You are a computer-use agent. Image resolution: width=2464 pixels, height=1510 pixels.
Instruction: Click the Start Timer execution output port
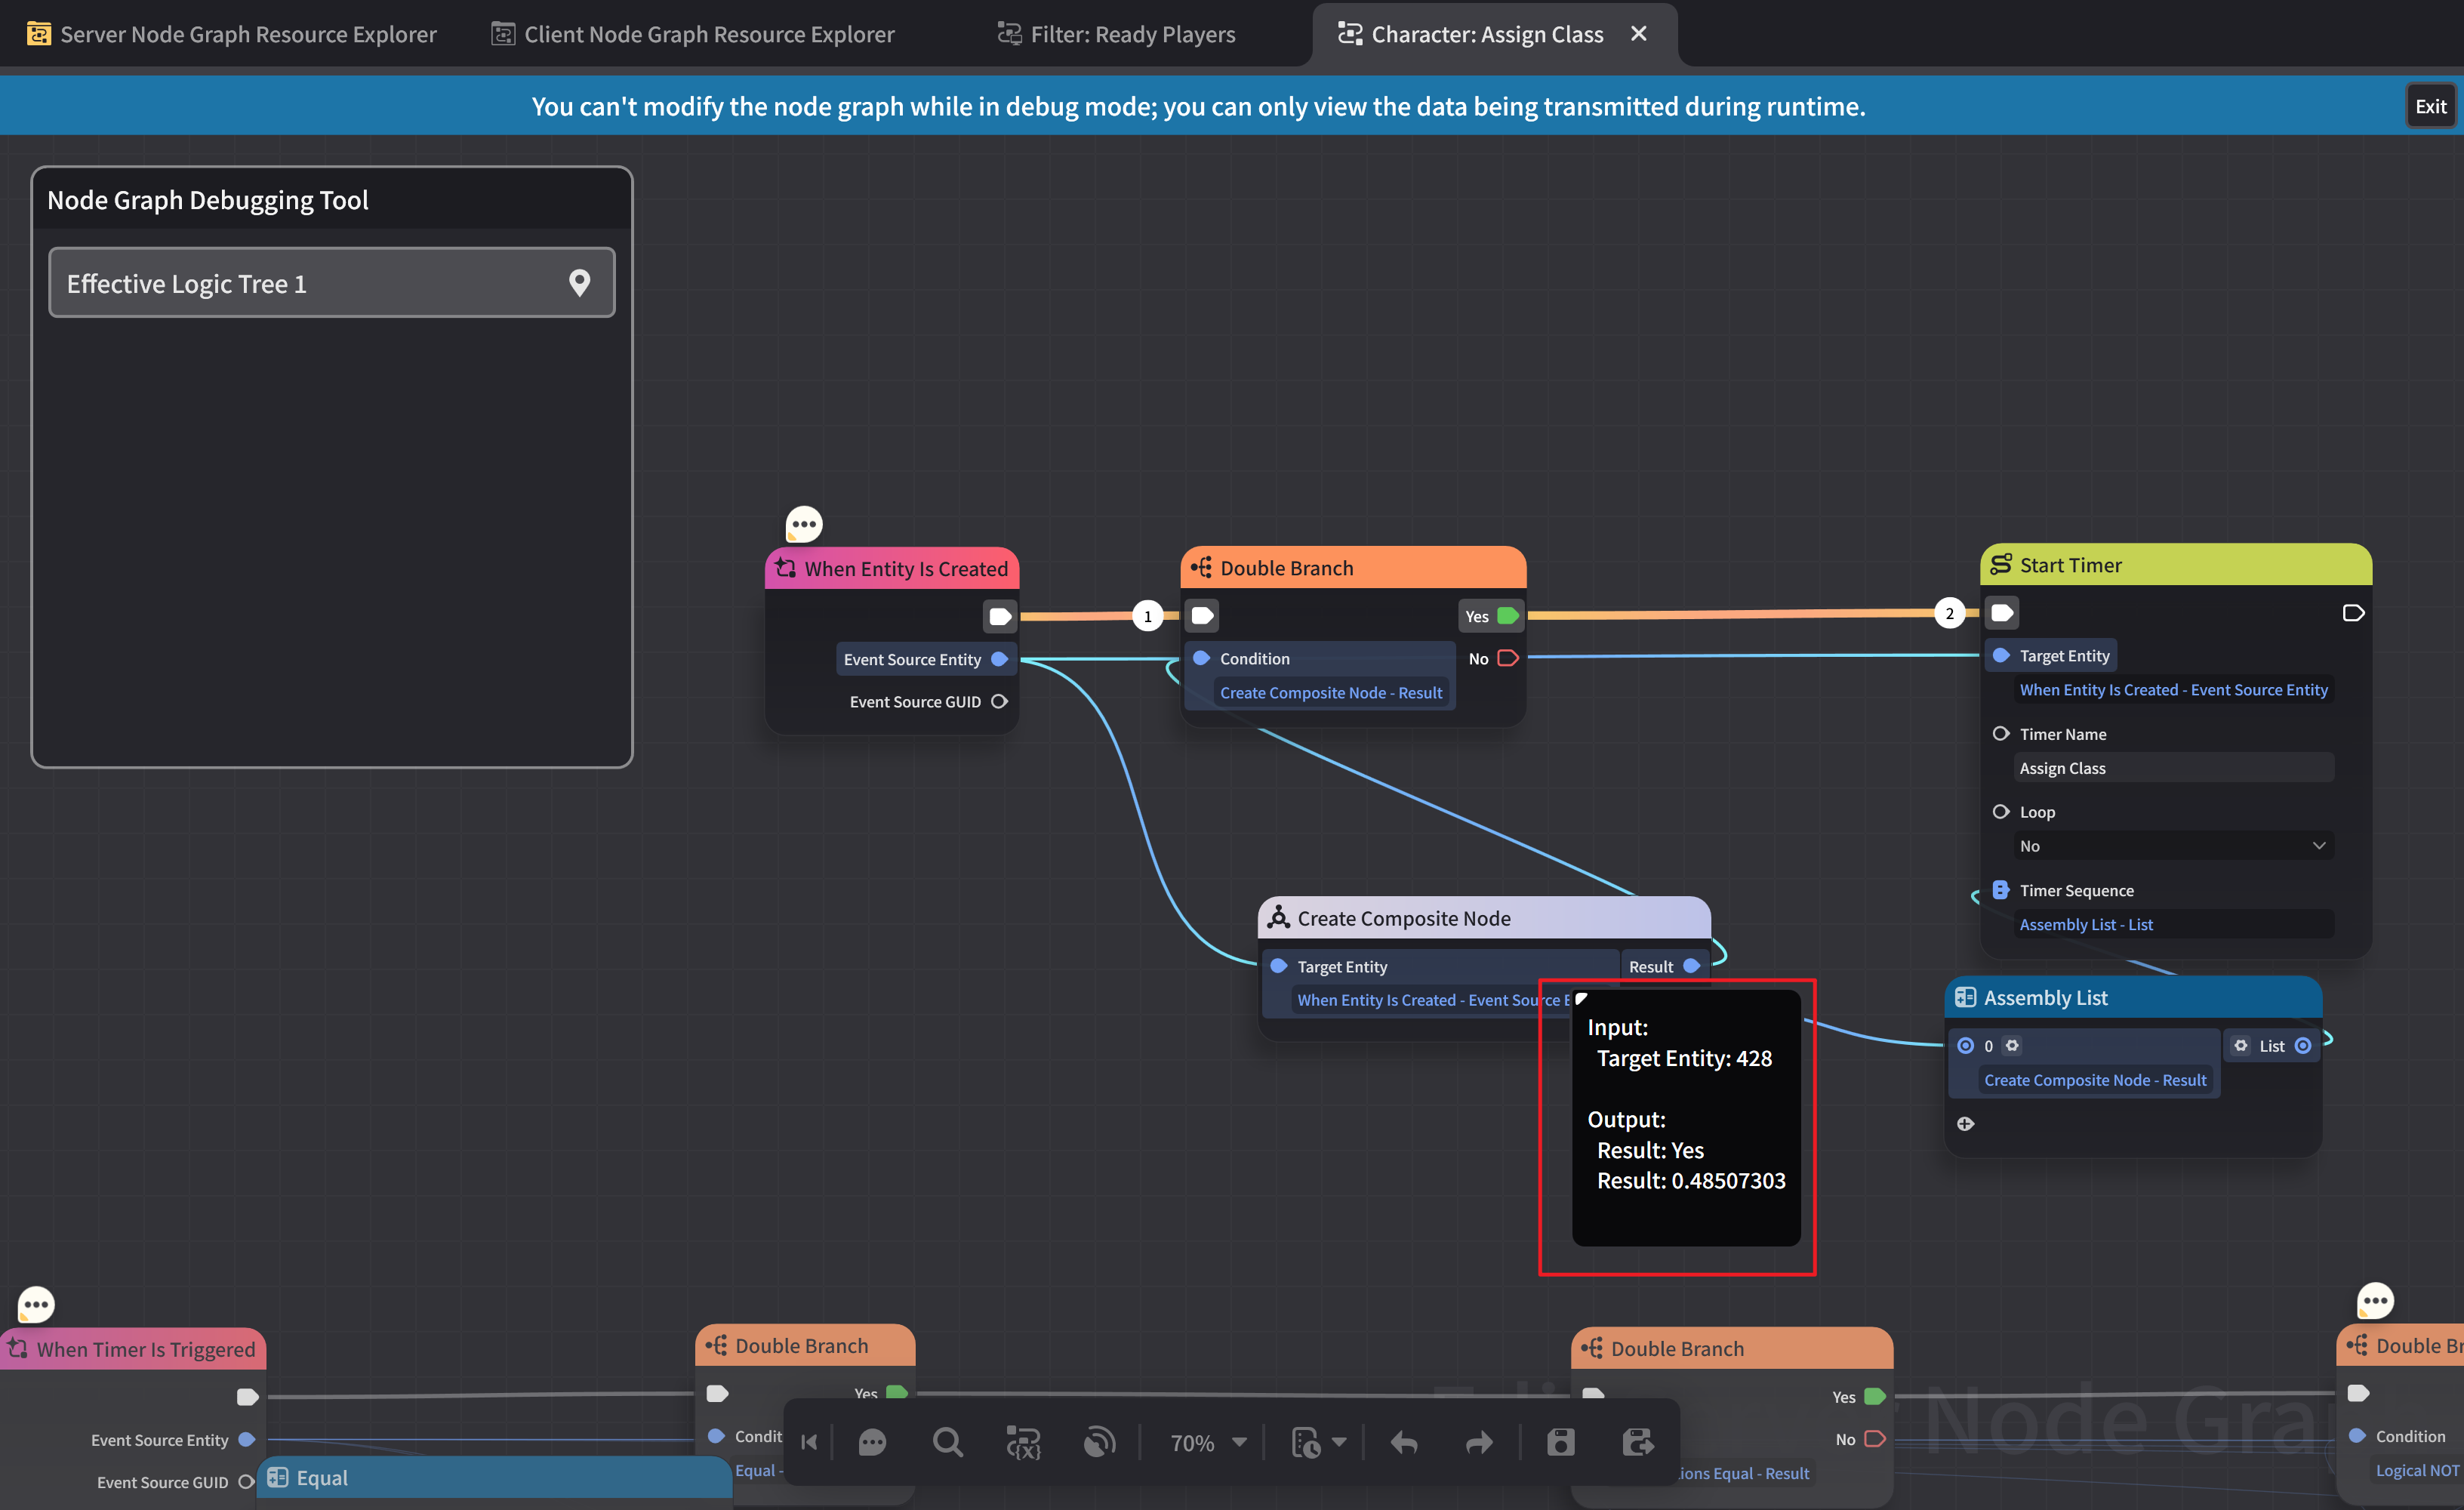pyautogui.click(x=2352, y=613)
